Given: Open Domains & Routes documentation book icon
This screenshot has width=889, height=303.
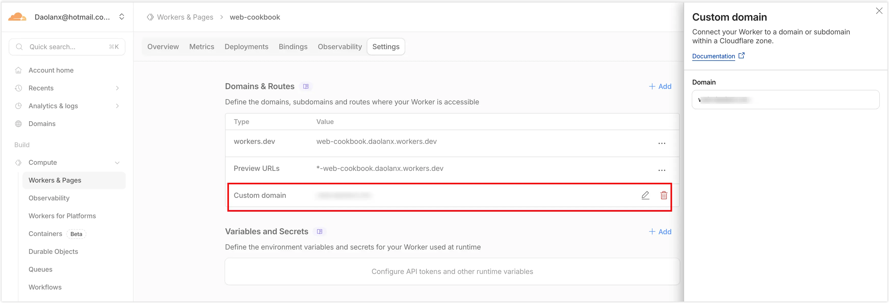Looking at the screenshot, I should (306, 87).
